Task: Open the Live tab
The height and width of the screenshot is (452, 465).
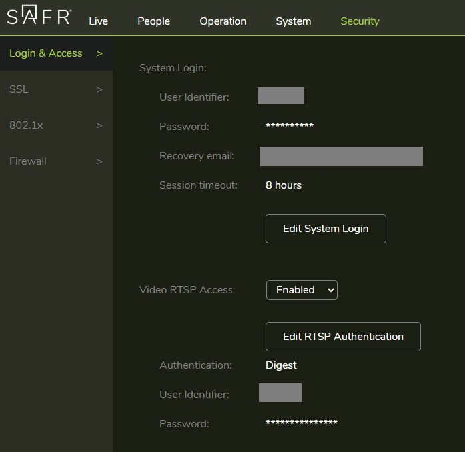Action: click(x=98, y=21)
